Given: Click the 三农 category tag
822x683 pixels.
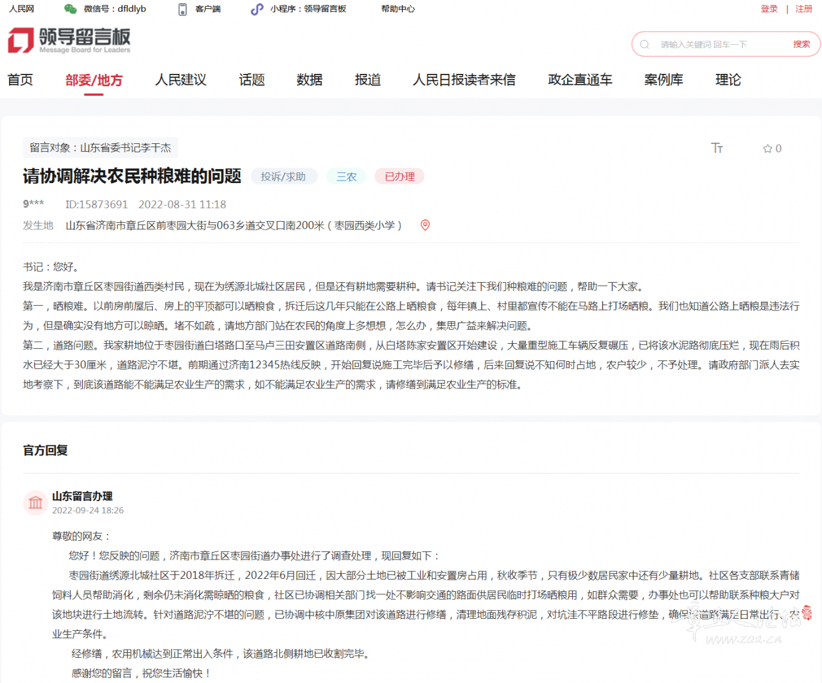Looking at the screenshot, I should pos(346,177).
